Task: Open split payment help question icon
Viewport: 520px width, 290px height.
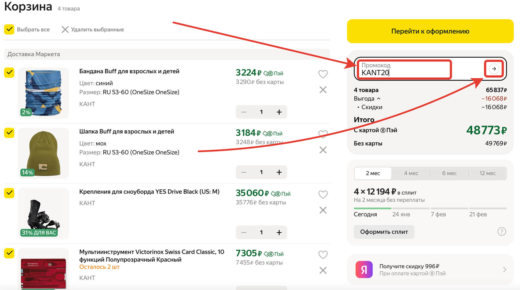Action: pos(502,232)
